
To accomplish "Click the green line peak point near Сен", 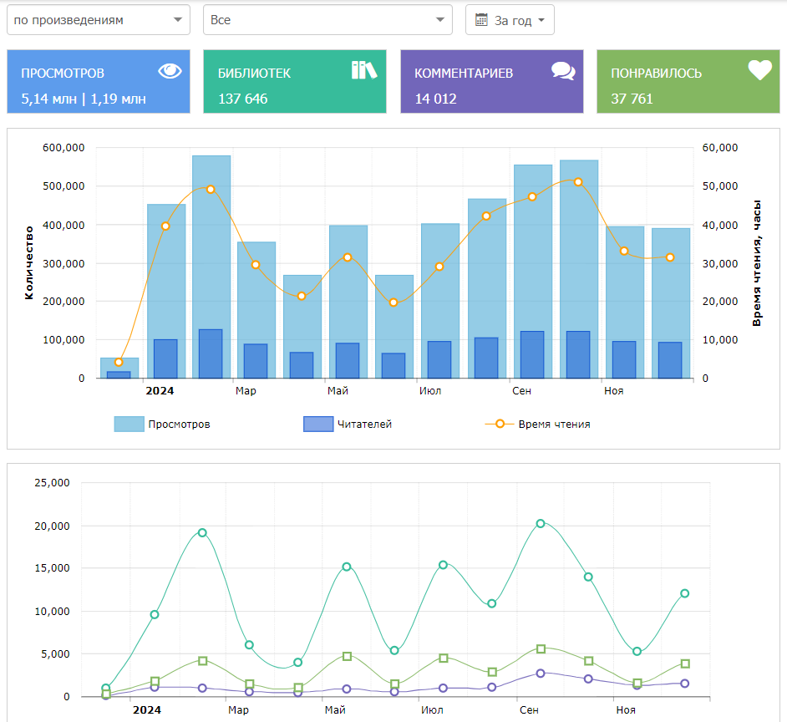I will click(x=541, y=524).
